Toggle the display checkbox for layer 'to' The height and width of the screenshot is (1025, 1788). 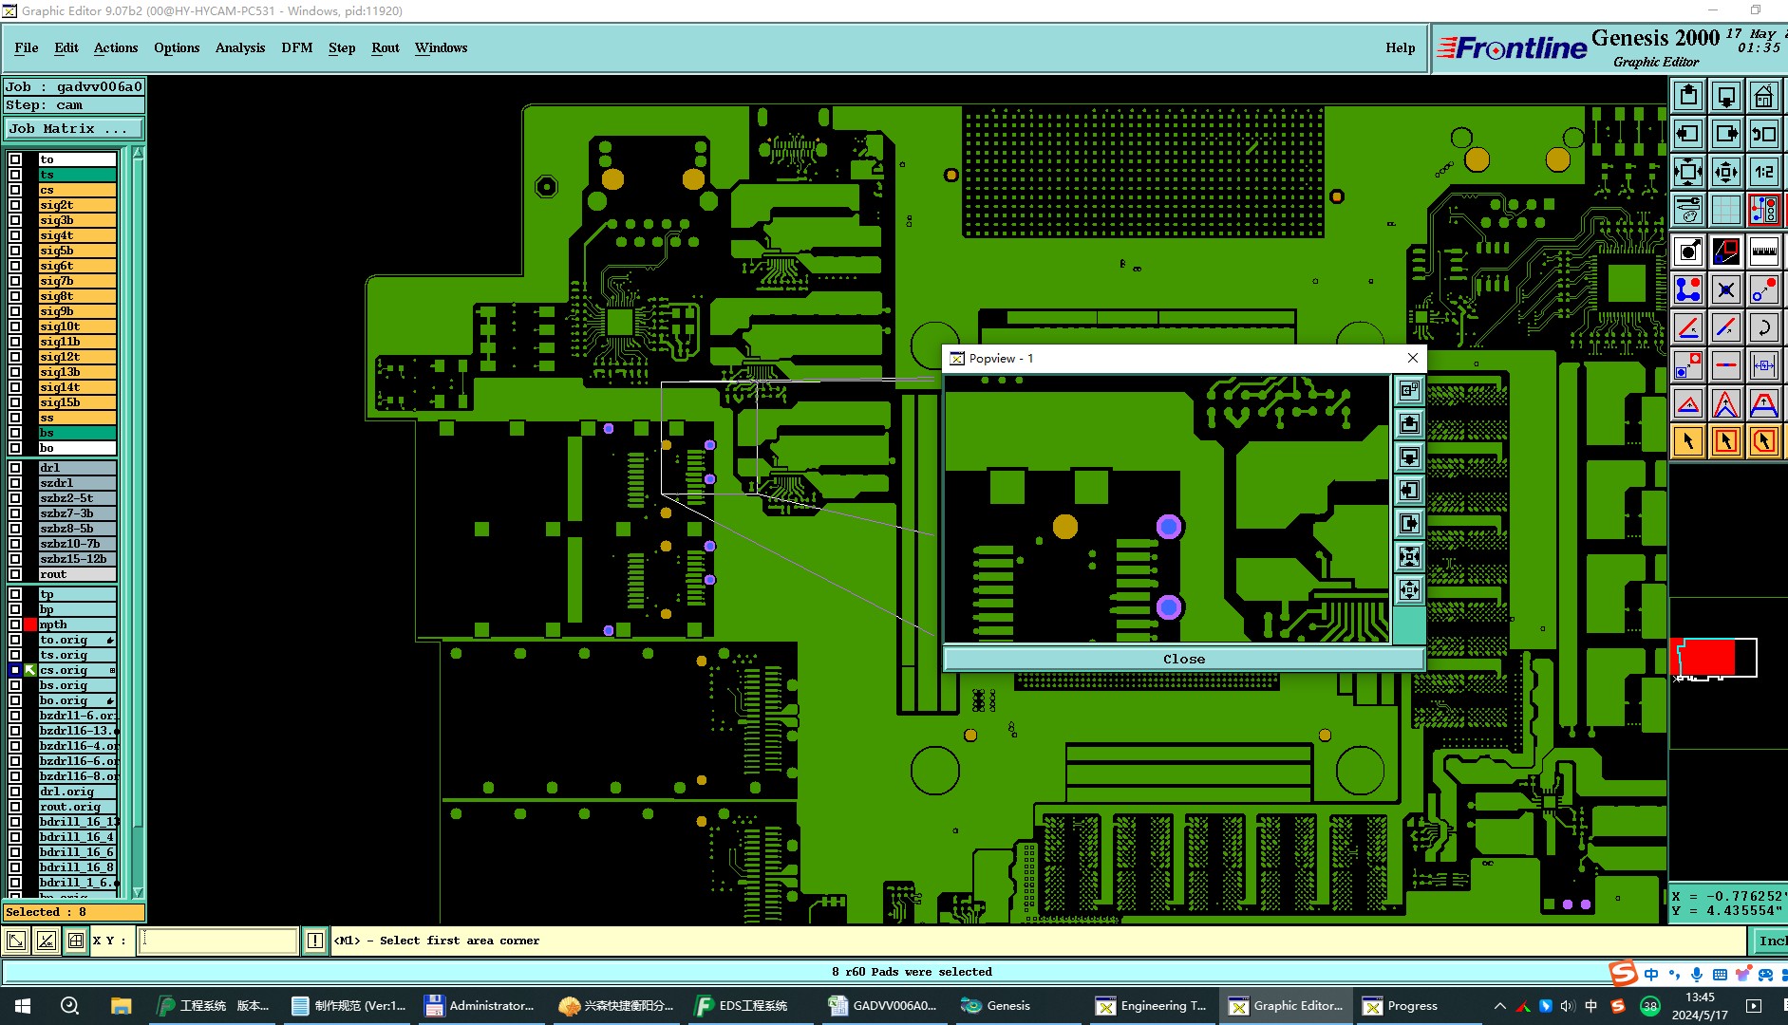coord(15,159)
